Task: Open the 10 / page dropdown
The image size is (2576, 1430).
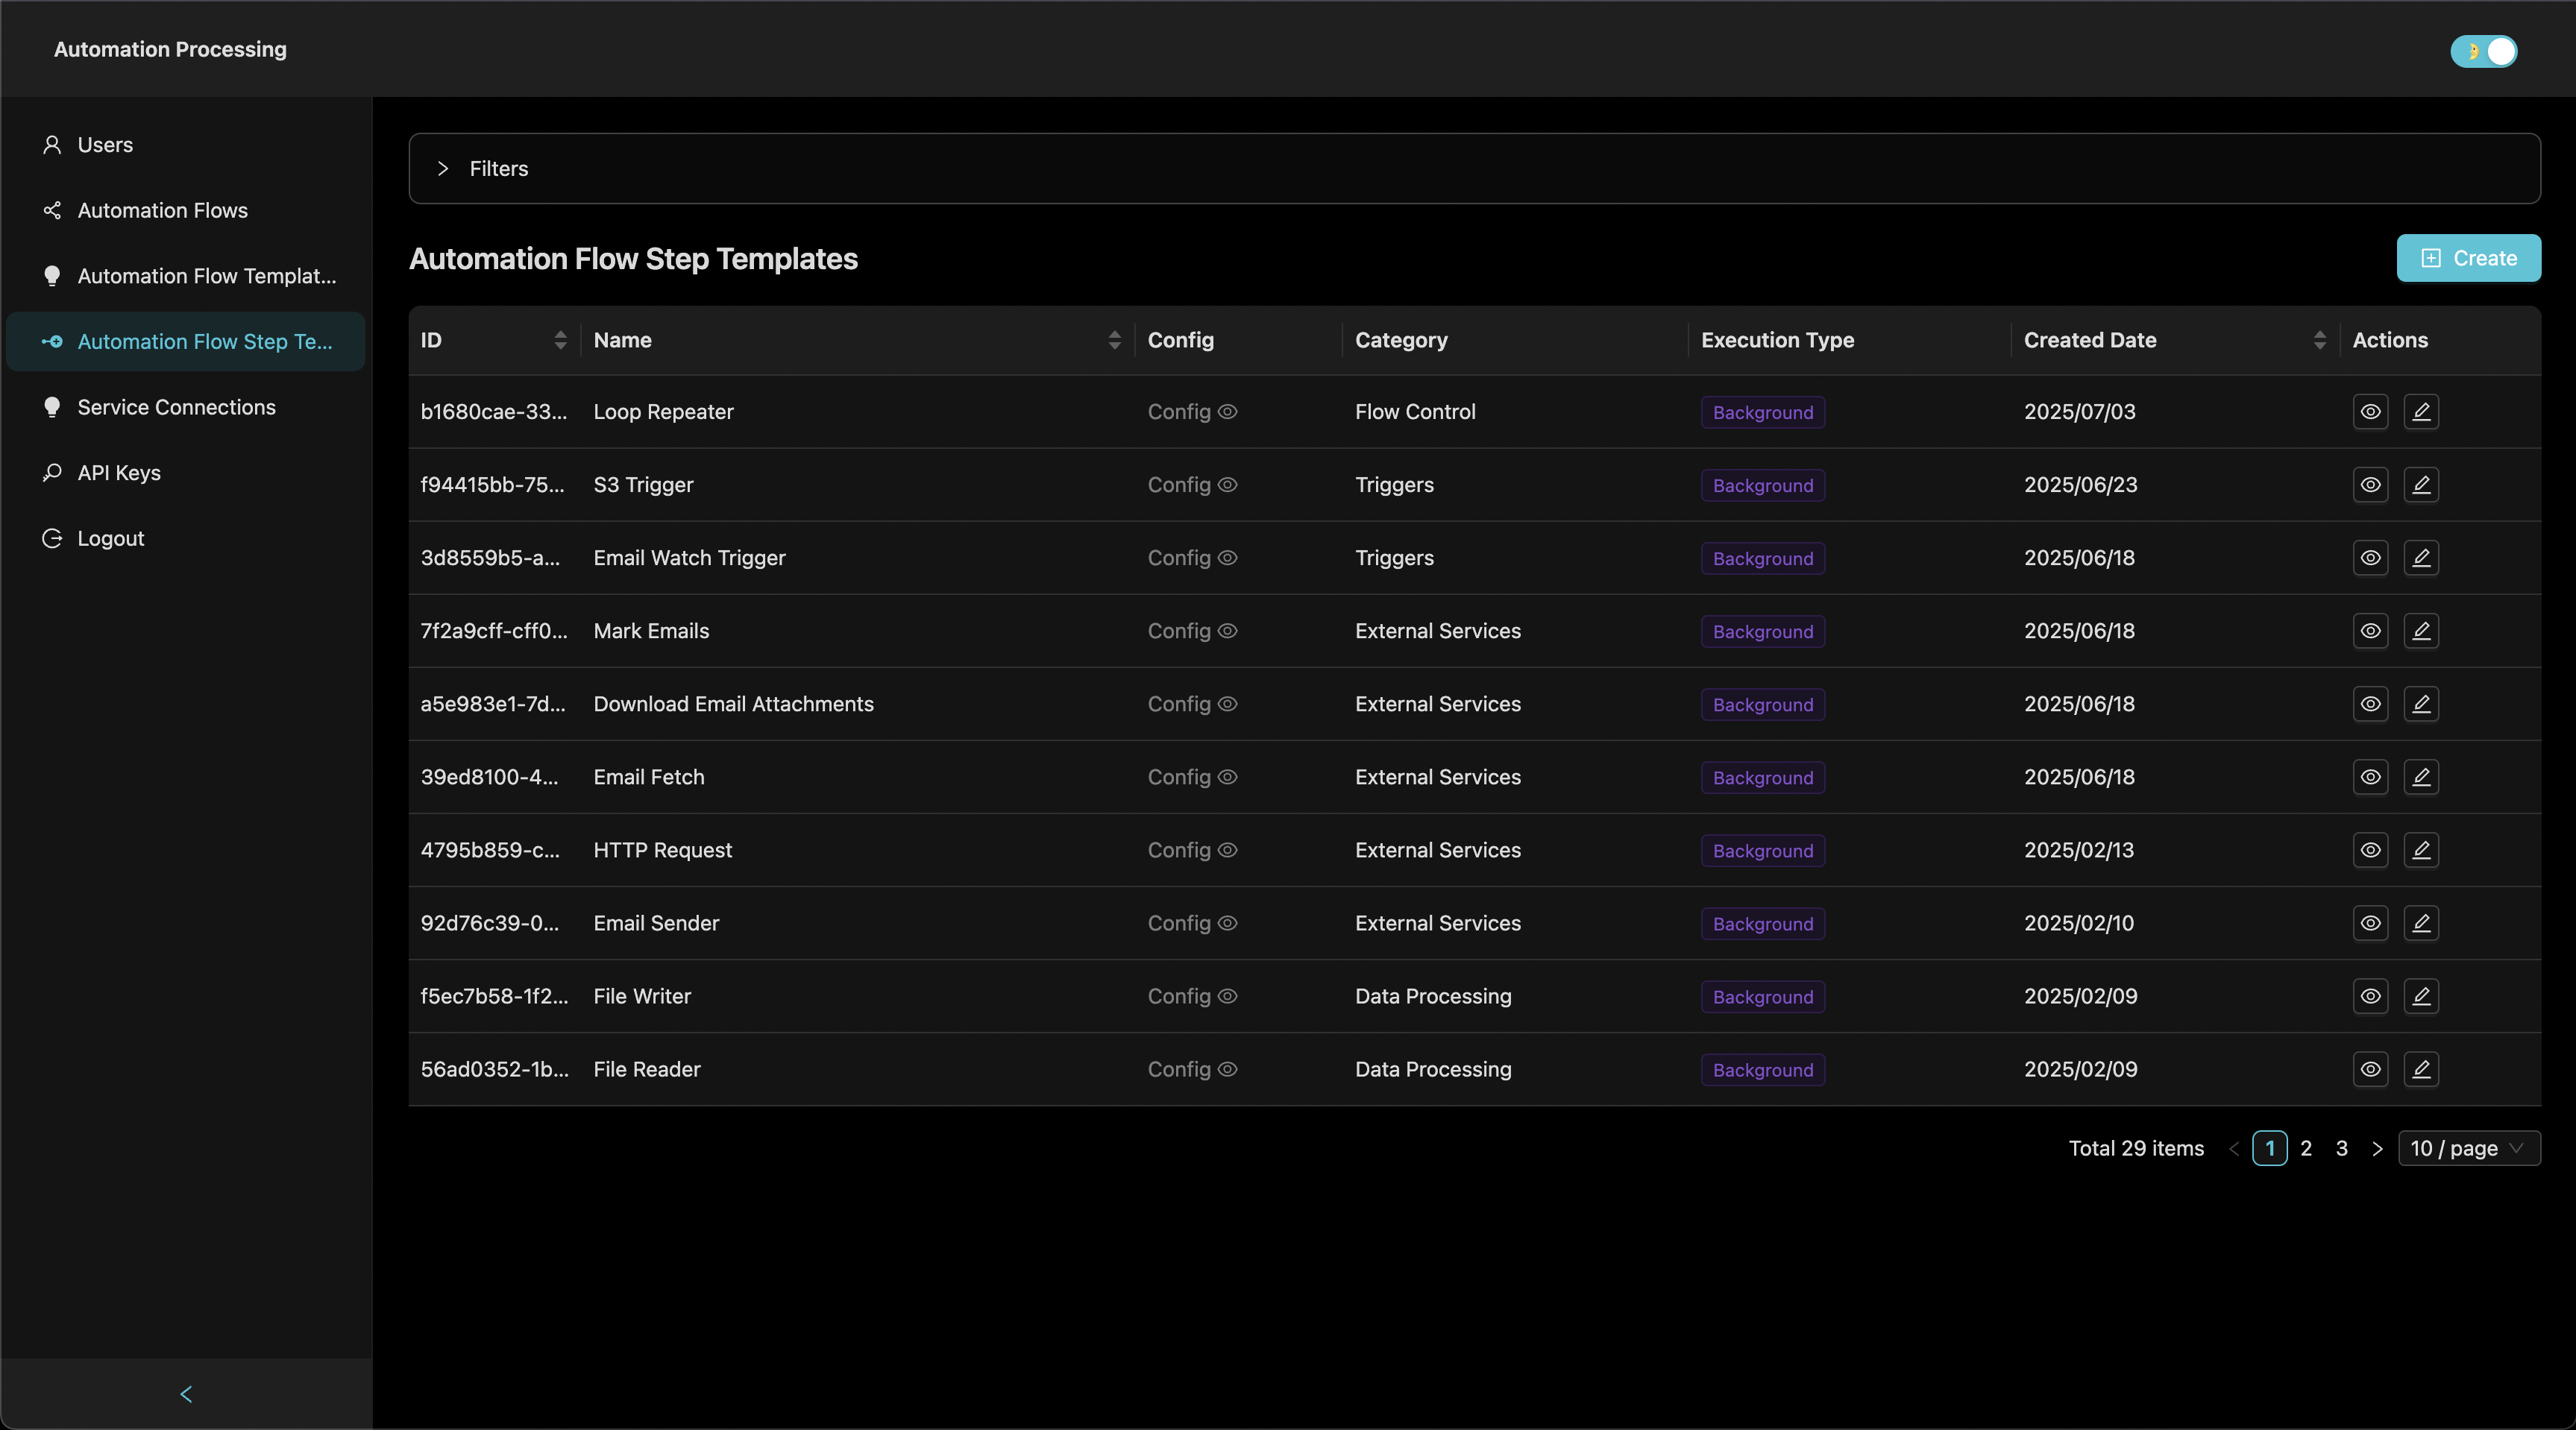Action: tap(2469, 1148)
